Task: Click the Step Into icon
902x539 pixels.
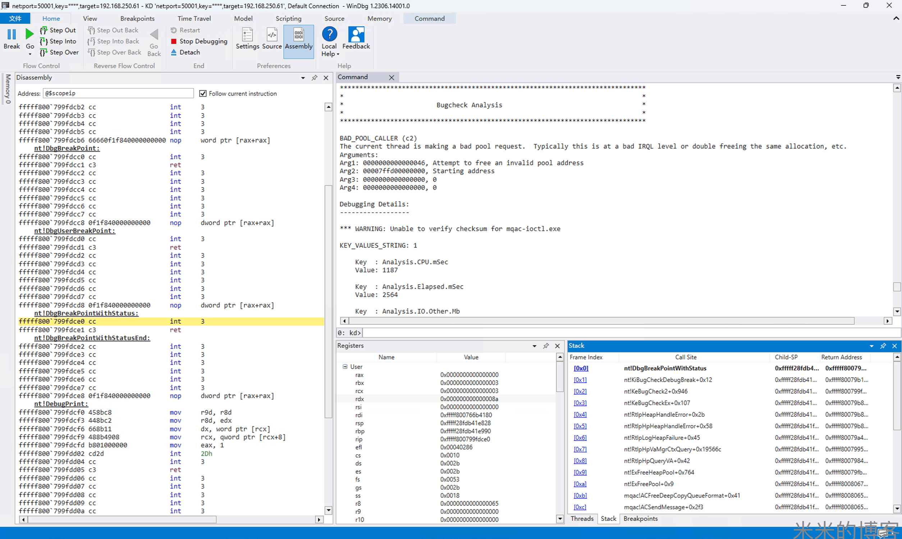Action: coord(44,41)
